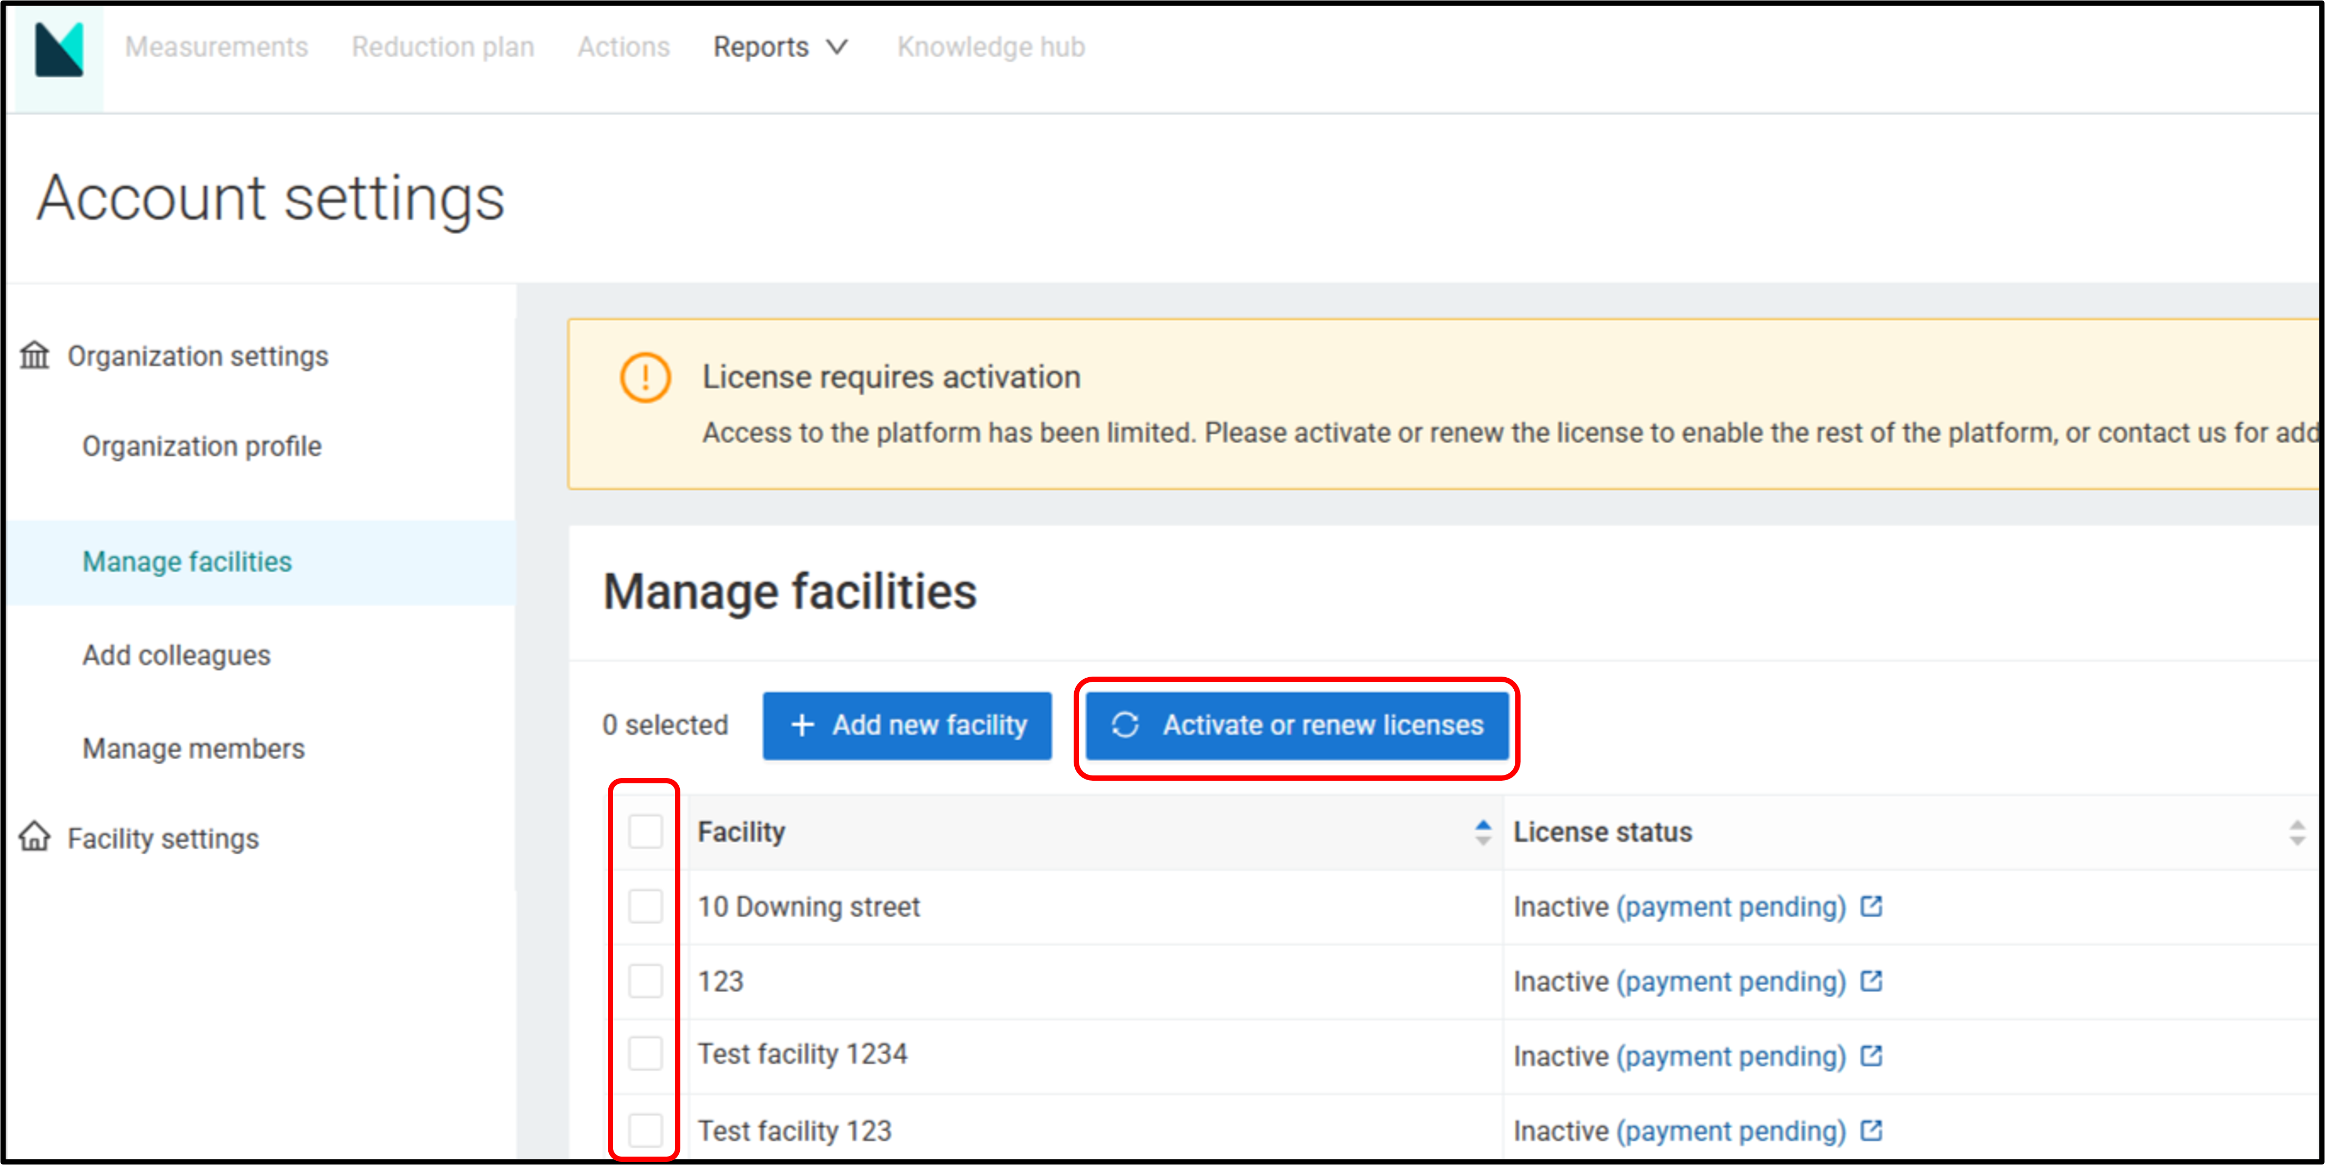Screen dimensions: 2325x1165
Task: Select Add colleagues in the sidebar
Action: (177, 655)
